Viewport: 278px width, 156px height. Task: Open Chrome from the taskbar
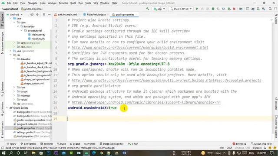tap(101, 153)
